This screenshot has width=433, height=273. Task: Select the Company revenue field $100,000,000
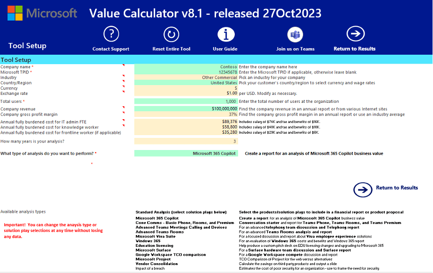click(x=186, y=109)
